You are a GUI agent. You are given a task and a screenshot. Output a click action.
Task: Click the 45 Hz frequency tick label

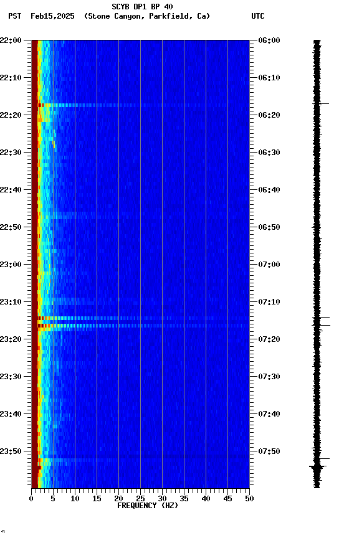[227, 499]
